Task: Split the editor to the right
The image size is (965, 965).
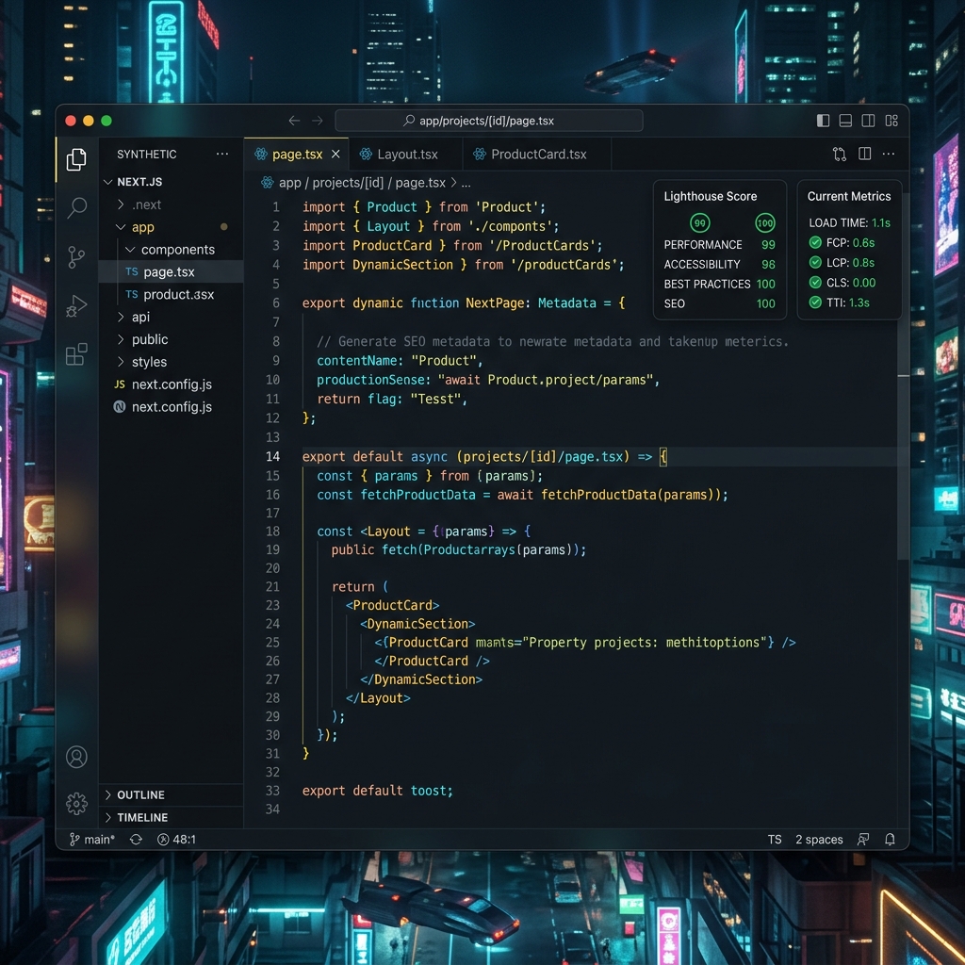Action: pos(865,154)
